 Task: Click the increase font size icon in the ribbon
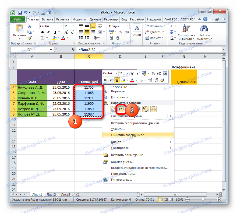[66, 32]
